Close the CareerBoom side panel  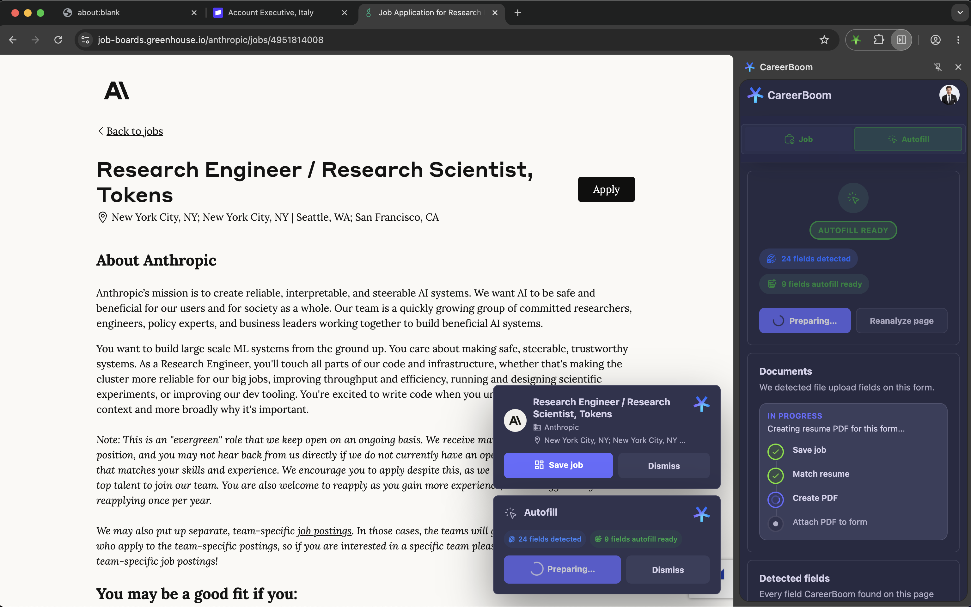[958, 67]
